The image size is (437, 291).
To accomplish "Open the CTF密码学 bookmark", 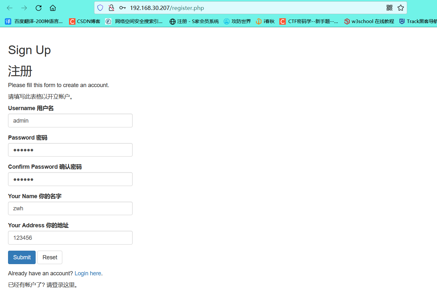I will click(x=309, y=21).
